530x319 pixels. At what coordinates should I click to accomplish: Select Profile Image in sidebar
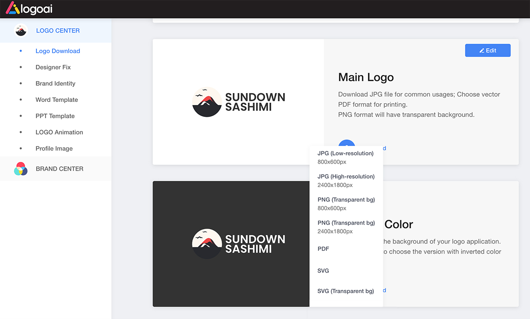54,149
